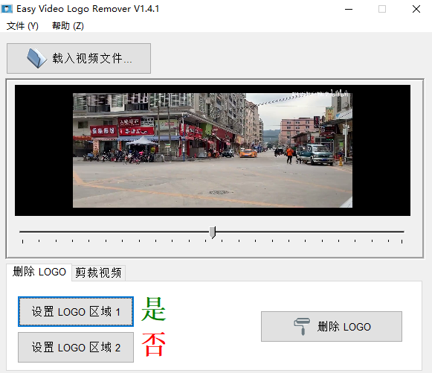Click the 载入视频文件... button text

coord(92,59)
